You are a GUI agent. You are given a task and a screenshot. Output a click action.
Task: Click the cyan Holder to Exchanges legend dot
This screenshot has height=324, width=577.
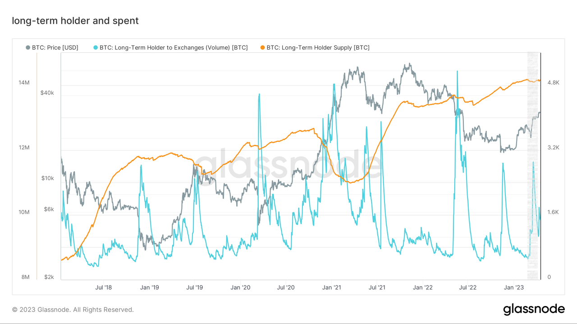[x=95, y=47]
